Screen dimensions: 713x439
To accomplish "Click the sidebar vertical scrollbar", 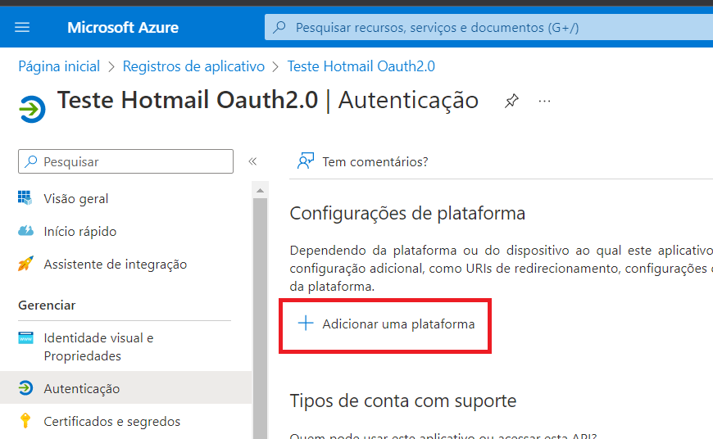I will [x=260, y=311].
